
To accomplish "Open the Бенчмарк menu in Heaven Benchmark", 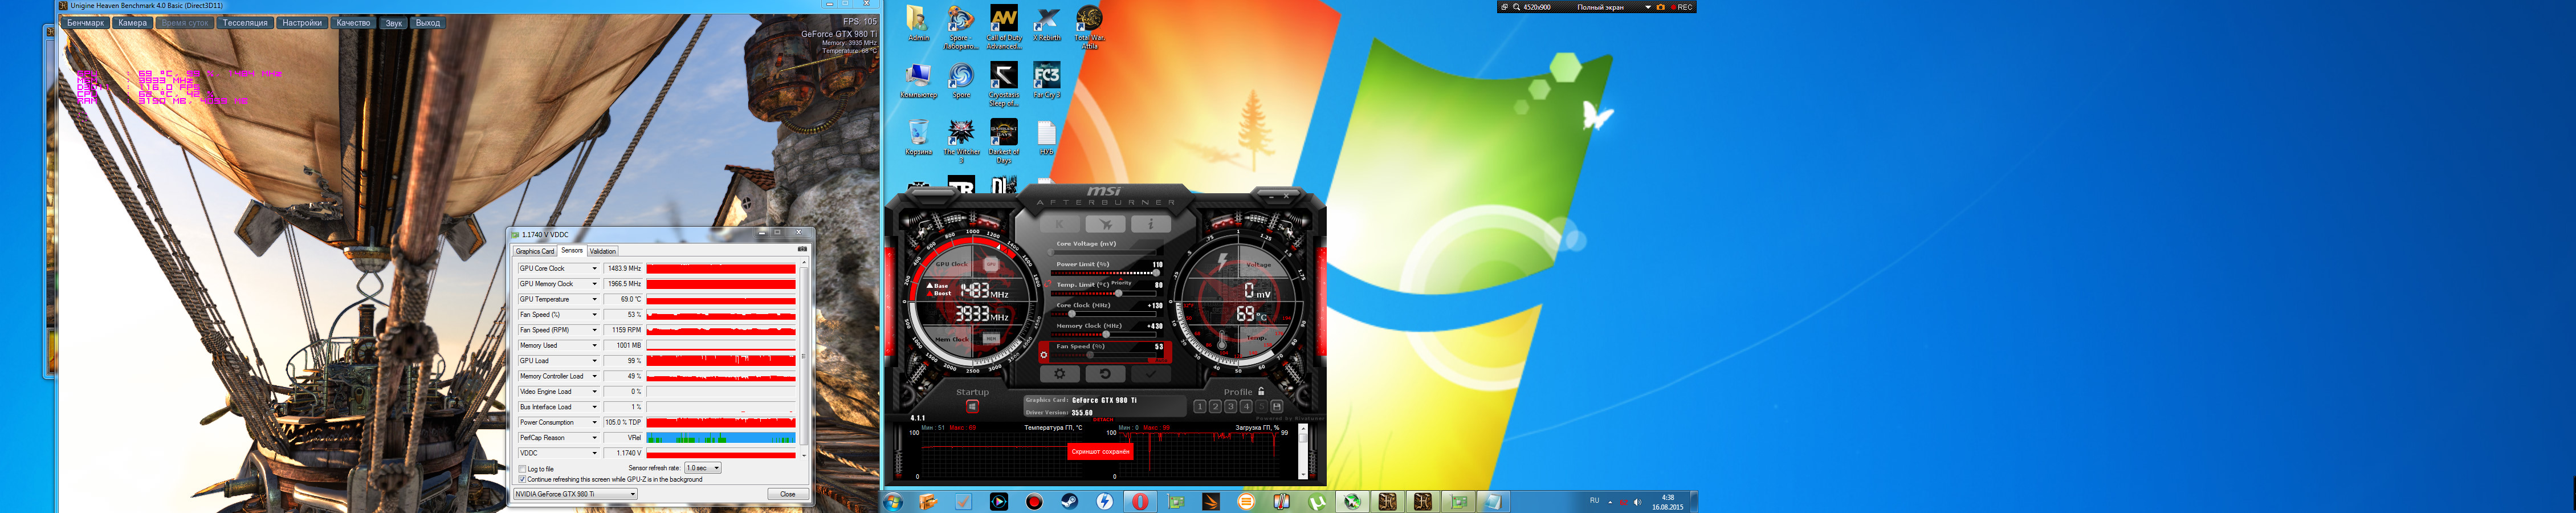I will click(x=86, y=23).
